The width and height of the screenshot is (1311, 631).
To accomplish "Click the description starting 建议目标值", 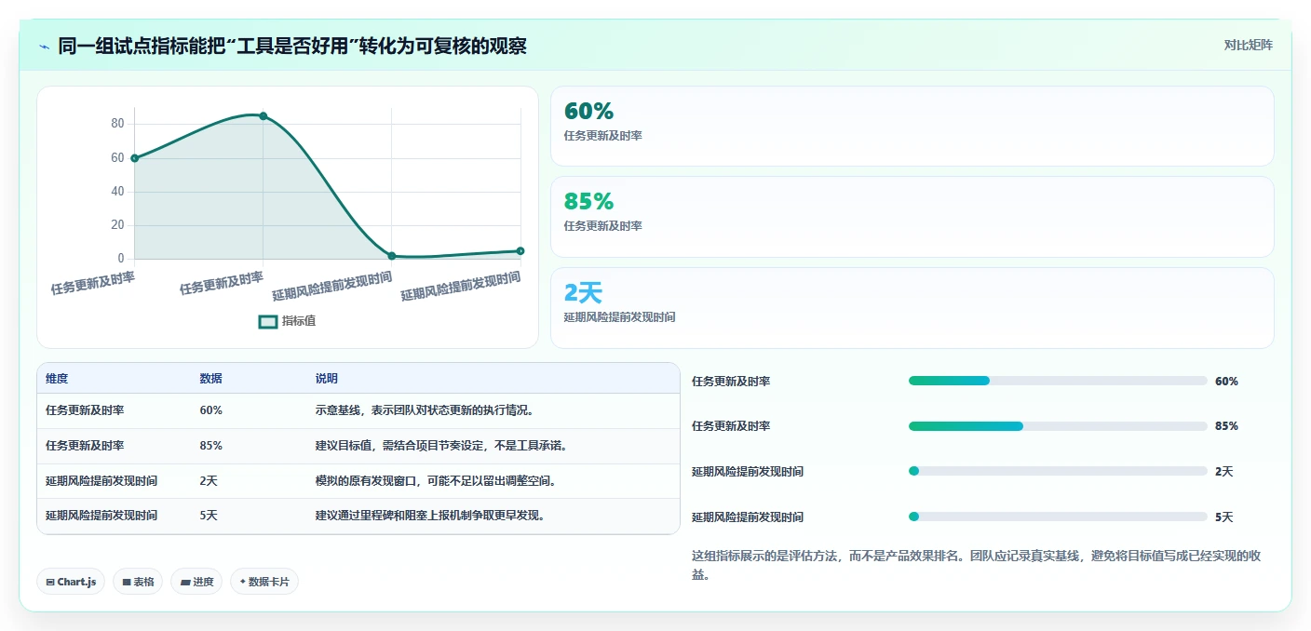I will (441, 446).
